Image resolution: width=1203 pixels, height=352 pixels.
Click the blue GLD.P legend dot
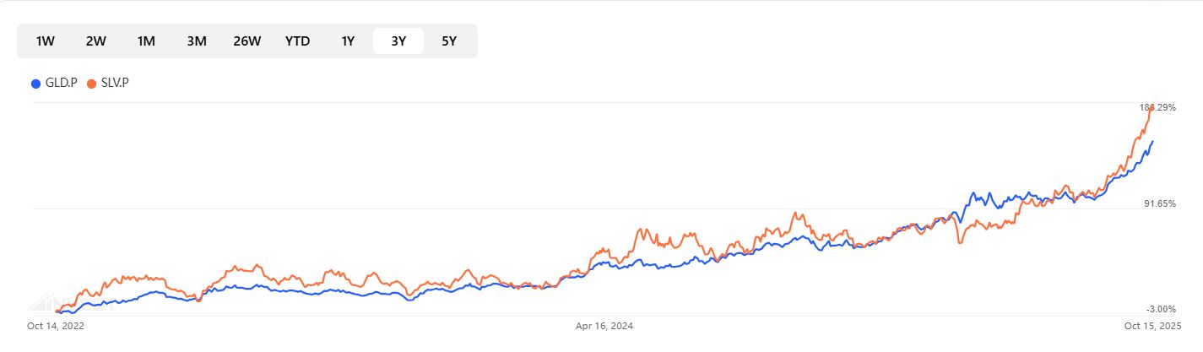click(x=35, y=84)
